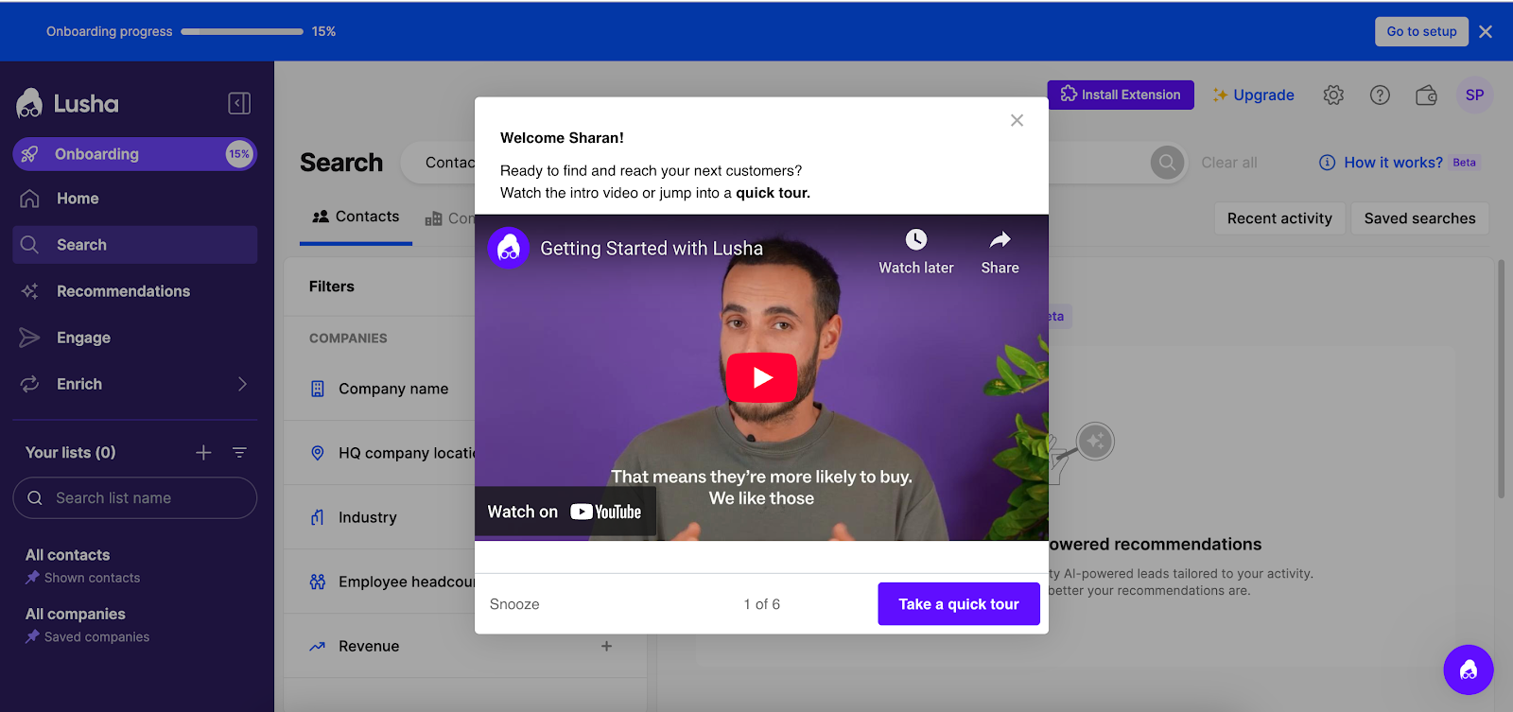The image size is (1513, 712).
Task: Click the Share arrow icon on video
Action: 1000,239
